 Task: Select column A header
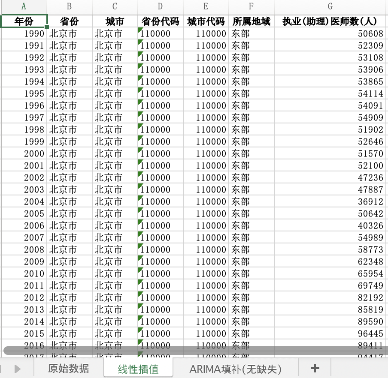pyautogui.click(x=24, y=6)
